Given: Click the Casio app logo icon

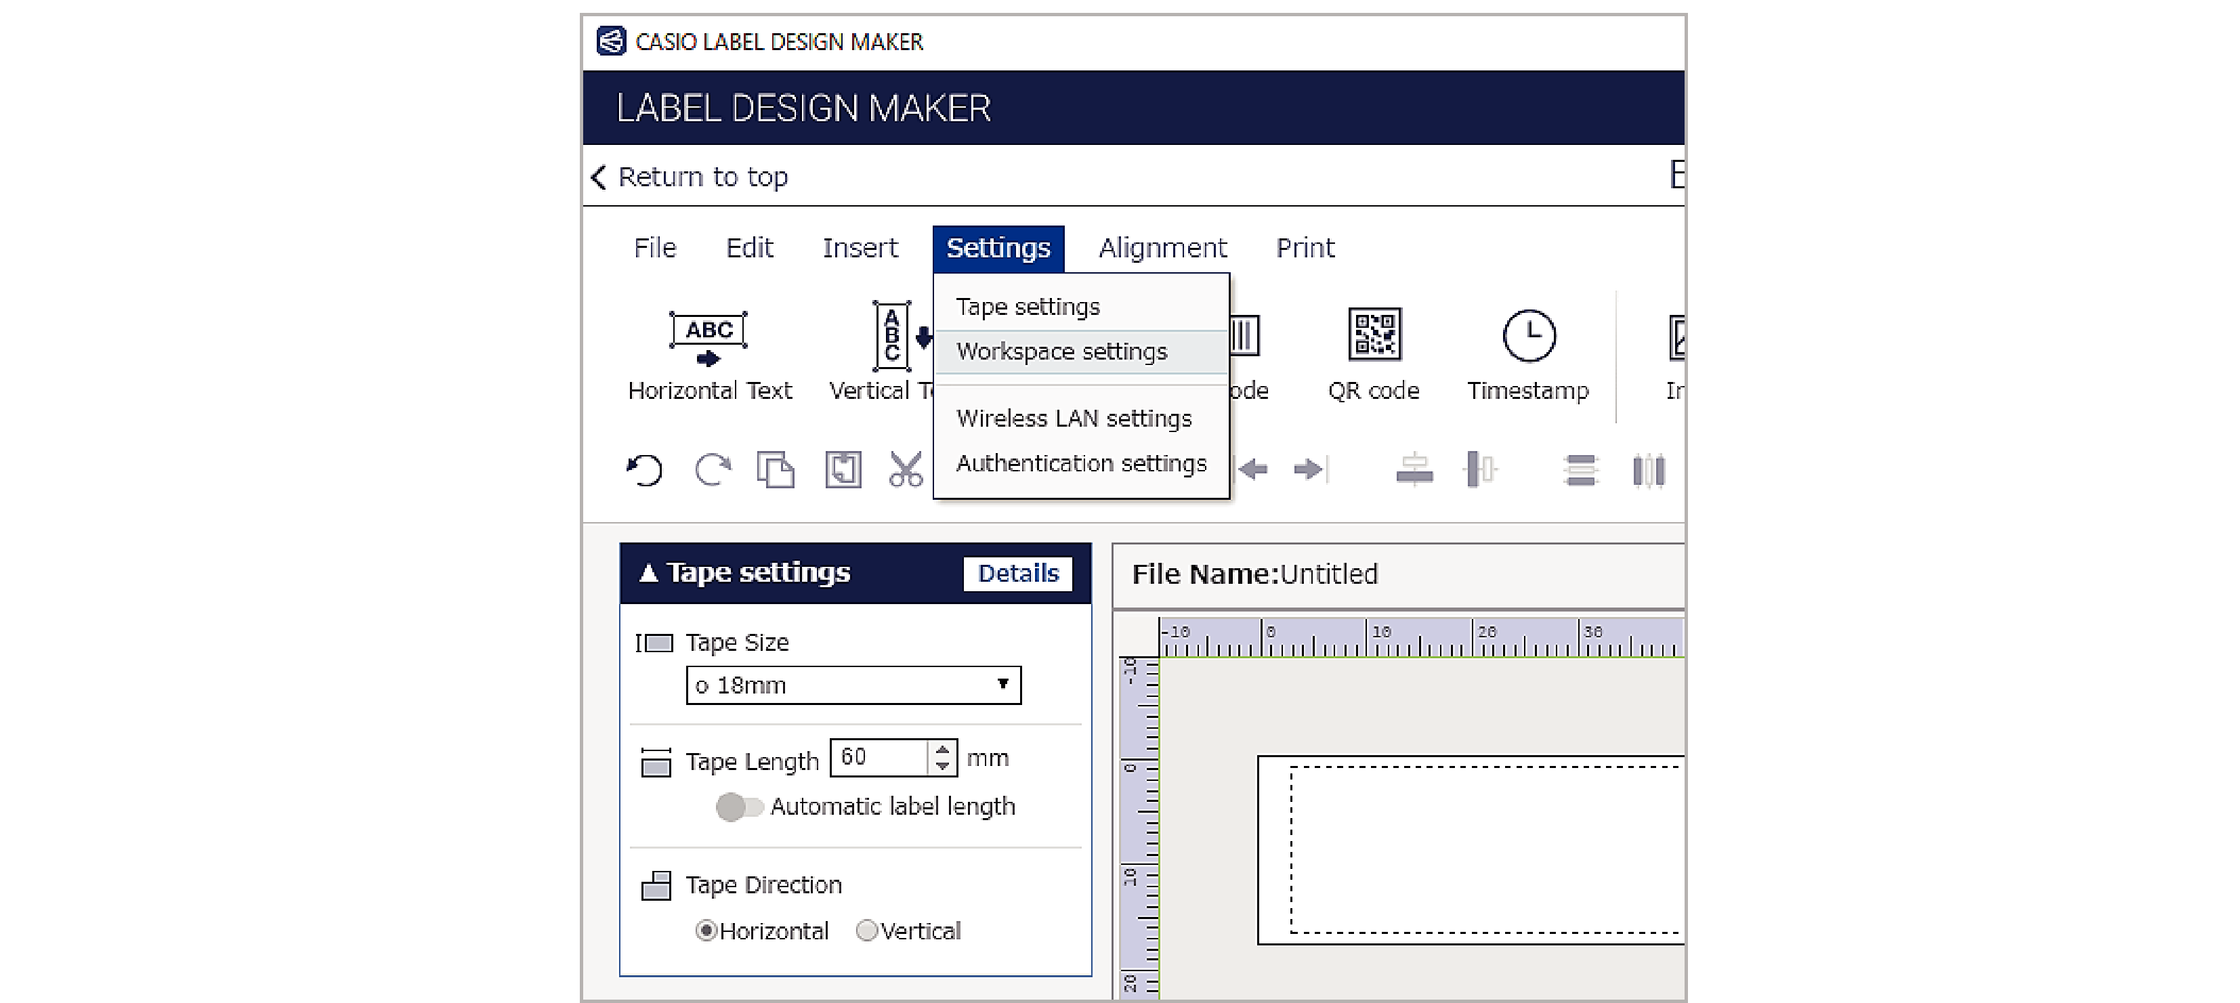Looking at the screenshot, I should click(x=610, y=41).
